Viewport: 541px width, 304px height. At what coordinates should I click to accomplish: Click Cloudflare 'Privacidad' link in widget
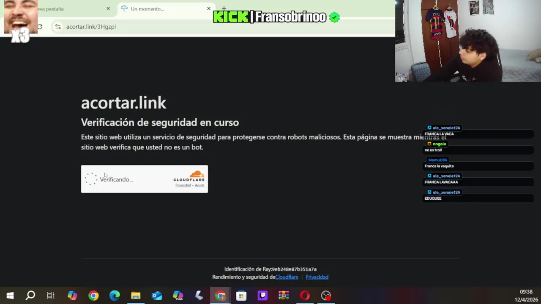pyautogui.click(x=183, y=185)
